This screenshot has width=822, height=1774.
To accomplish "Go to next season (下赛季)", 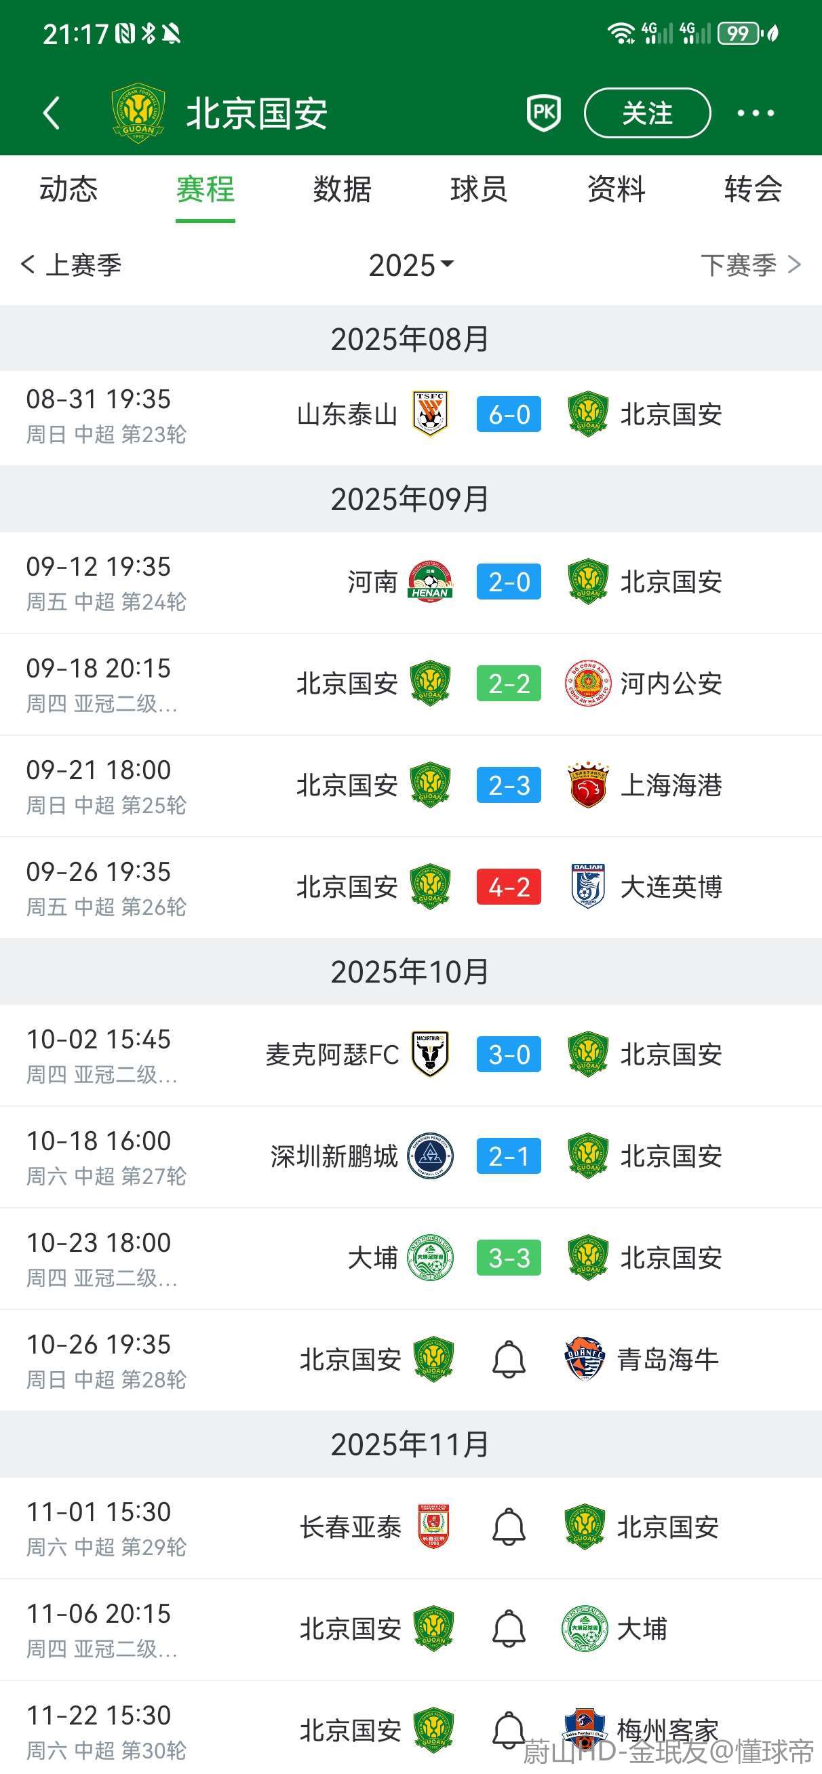I will click(x=749, y=265).
